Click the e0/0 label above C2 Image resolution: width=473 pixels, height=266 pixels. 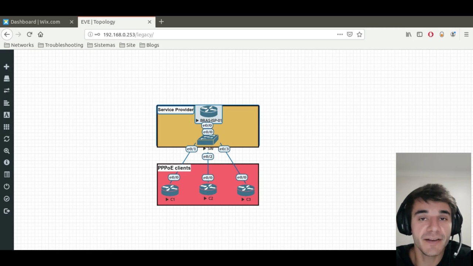point(208,178)
